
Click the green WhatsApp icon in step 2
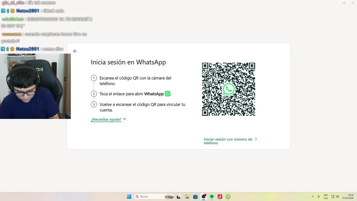[x=167, y=94]
